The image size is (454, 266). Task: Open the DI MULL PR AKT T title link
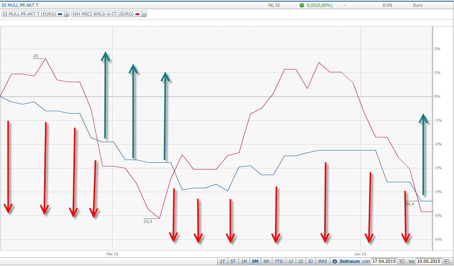(20, 5)
